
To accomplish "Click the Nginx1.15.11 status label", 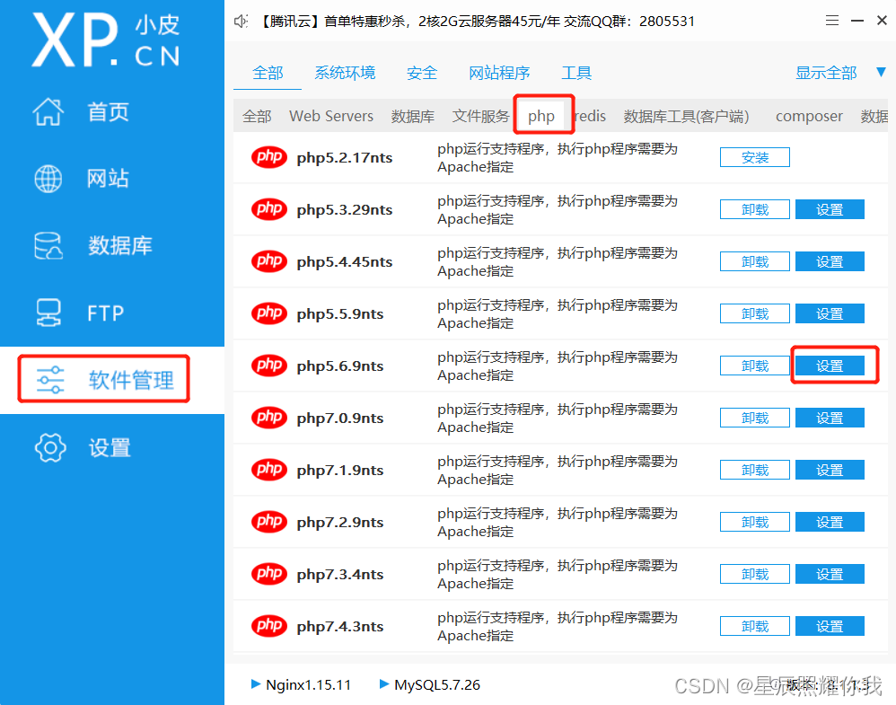I will pyautogui.click(x=309, y=684).
